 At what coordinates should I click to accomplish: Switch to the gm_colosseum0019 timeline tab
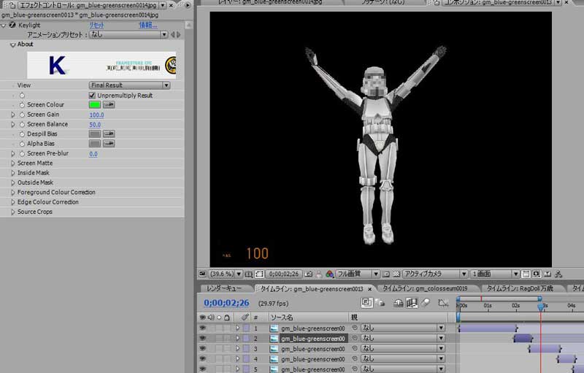[x=425, y=288]
